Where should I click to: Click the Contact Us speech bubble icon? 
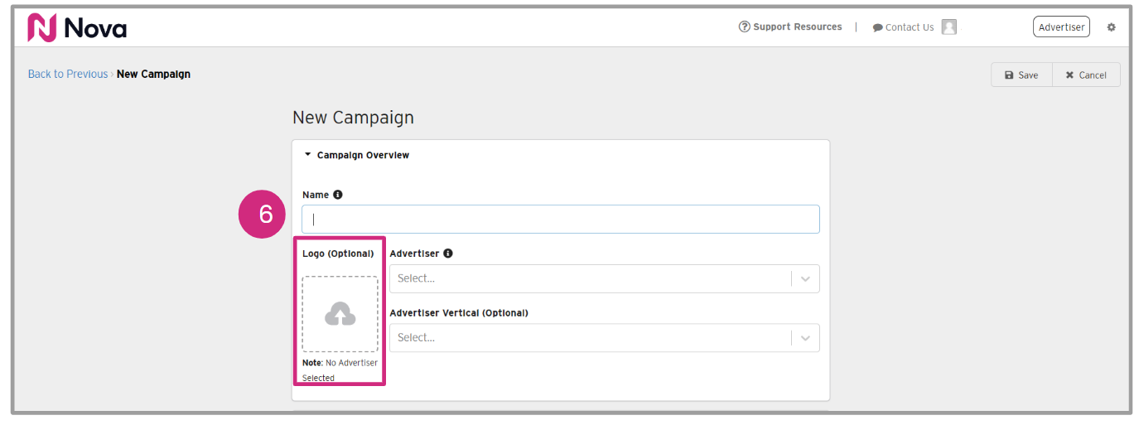coord(877,27)
